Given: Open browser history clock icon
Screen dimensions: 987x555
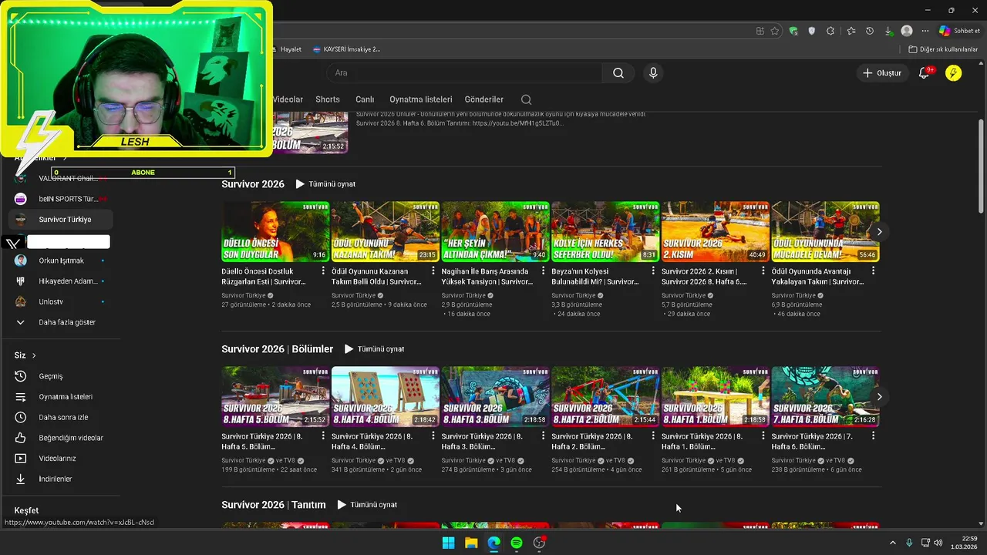Looking at the screenshot, I should [869, 31].
